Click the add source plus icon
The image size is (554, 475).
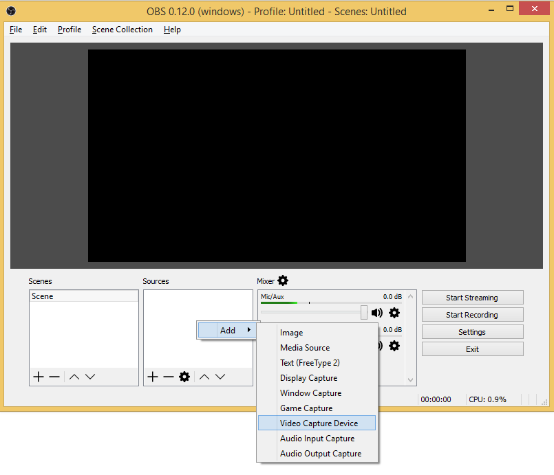click(x=153, y=377)
